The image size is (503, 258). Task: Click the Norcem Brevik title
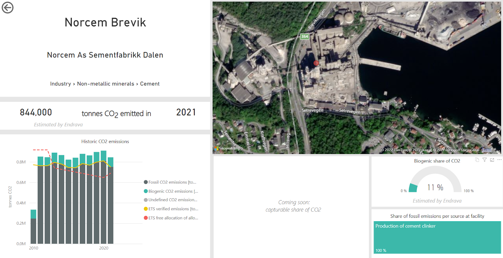click(x=105, y=23)
